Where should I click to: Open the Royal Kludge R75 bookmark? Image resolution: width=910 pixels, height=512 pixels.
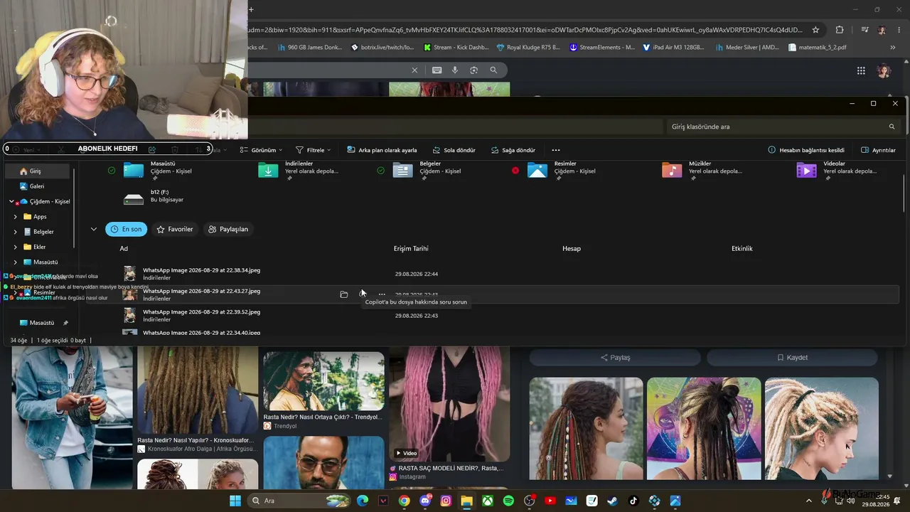click(528, 48)
